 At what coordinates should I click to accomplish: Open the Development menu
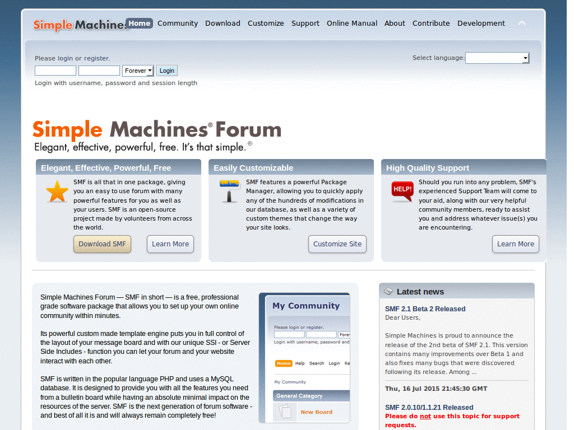tap(481, 23)
